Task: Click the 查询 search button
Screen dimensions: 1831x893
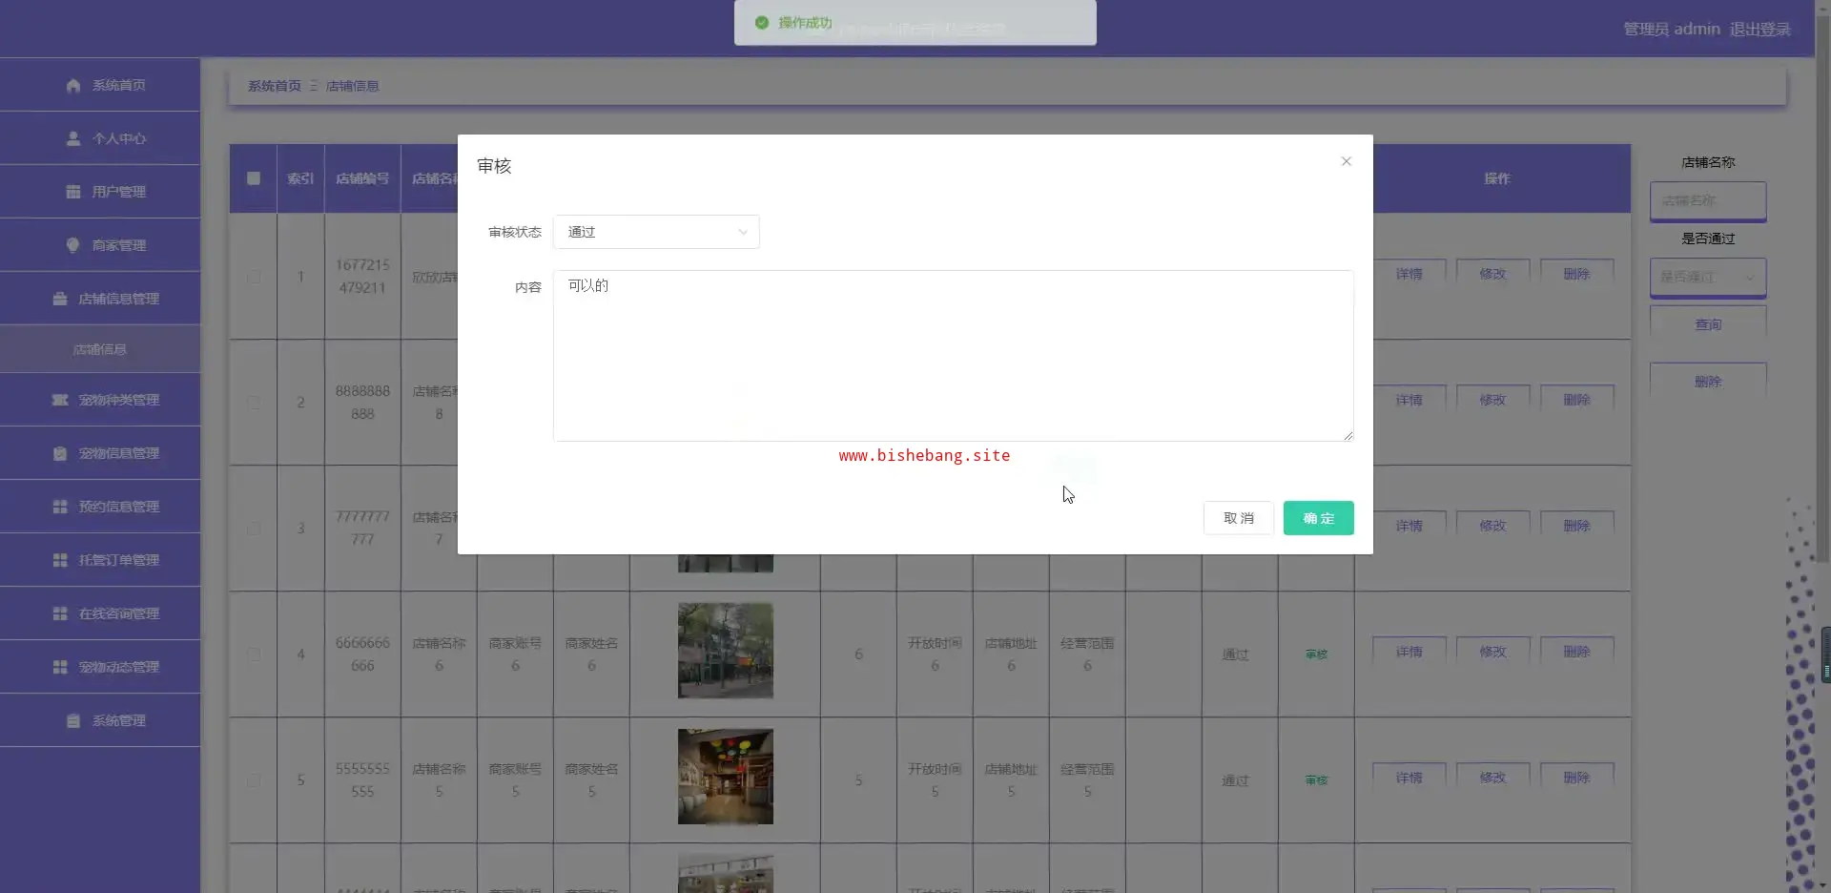Action: point(1708,324)
